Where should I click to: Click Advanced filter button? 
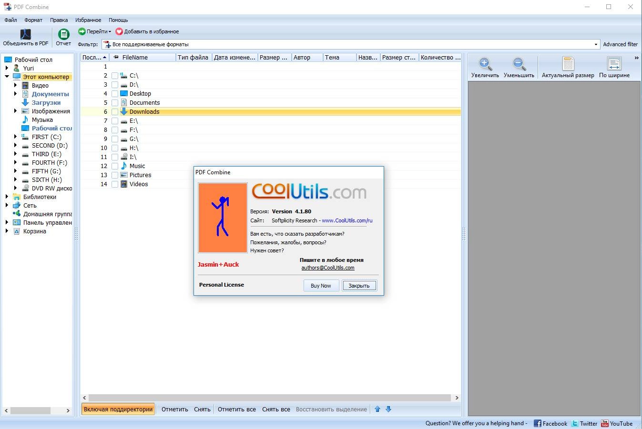click(x=620, y=44)
